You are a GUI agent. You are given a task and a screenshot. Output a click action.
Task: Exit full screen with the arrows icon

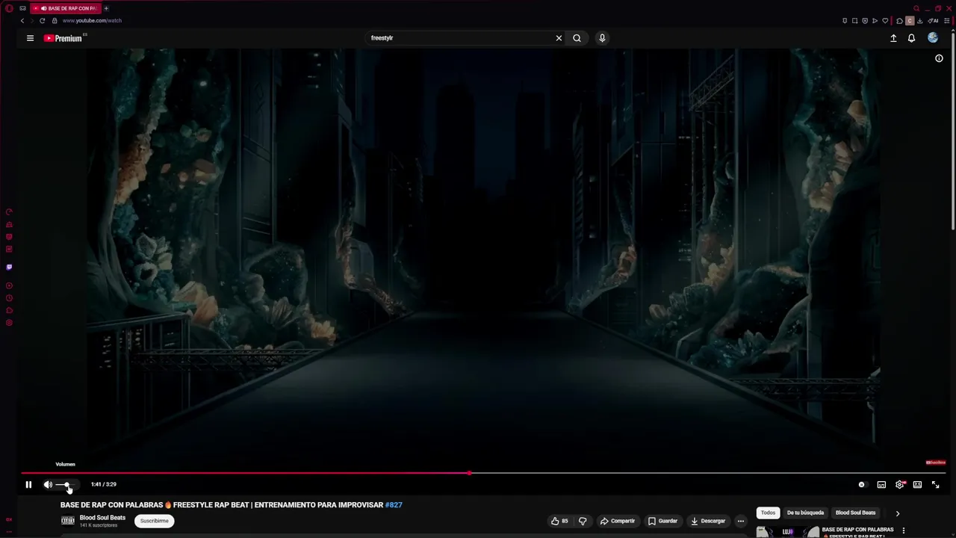coord(935,484)
